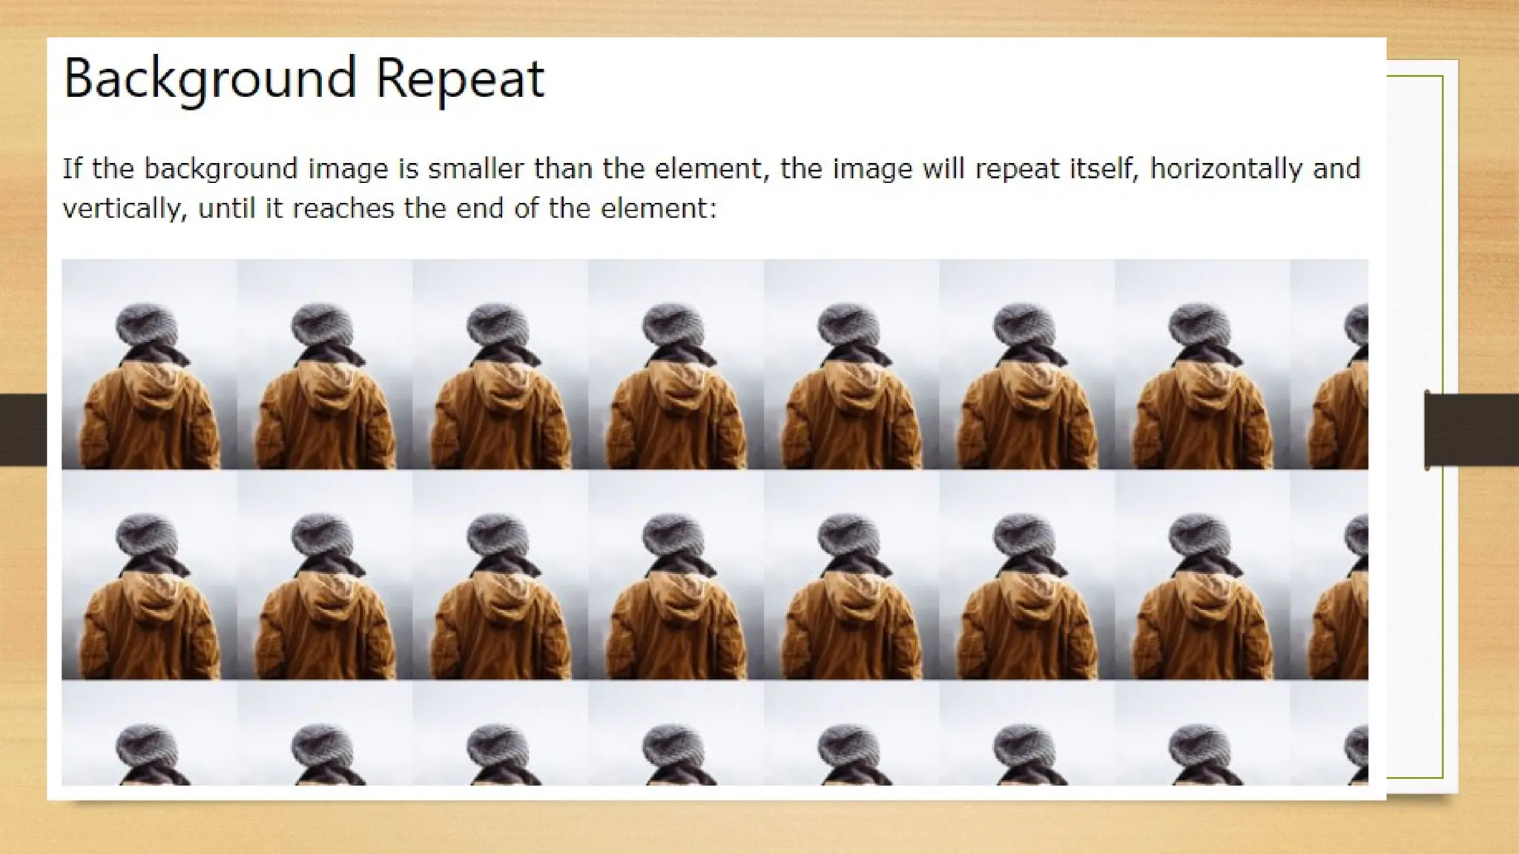Image resolution: width=1519 pixels, height=854 pixels.
Task: Select the seventh full tile in top row
Action: click(1203, 364)
